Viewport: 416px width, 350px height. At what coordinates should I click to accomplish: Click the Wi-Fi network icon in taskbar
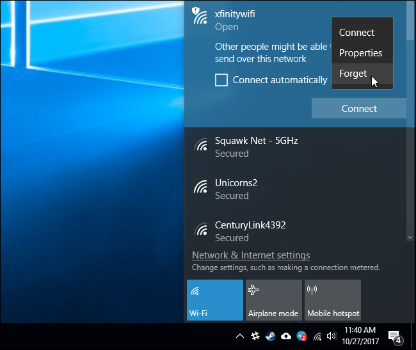(317, 336)
